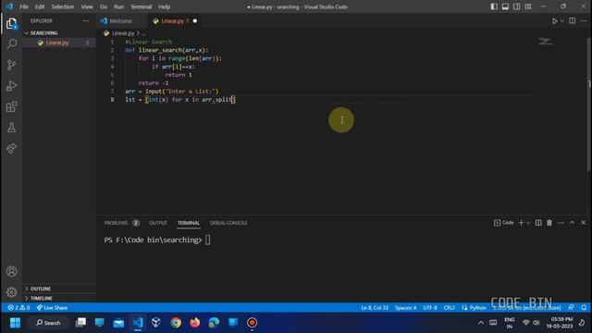Split the editor to the right
Screen dimensions: 592x333
[573, 20]
